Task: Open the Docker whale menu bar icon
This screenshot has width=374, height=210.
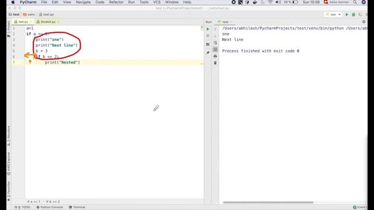Action: [x=255, y=2]
